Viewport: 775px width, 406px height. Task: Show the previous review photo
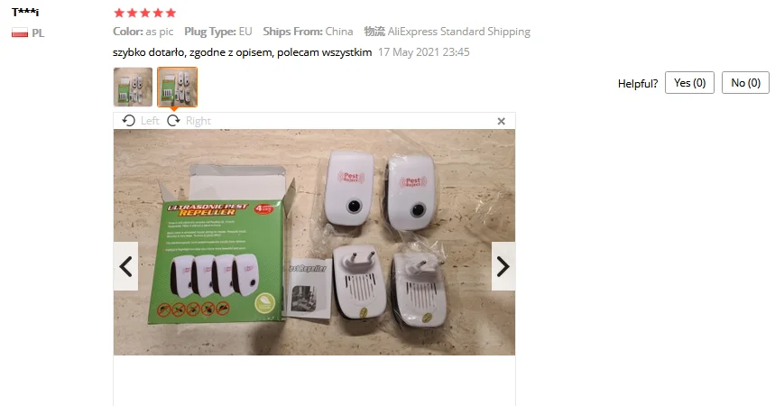click(126, 266)
